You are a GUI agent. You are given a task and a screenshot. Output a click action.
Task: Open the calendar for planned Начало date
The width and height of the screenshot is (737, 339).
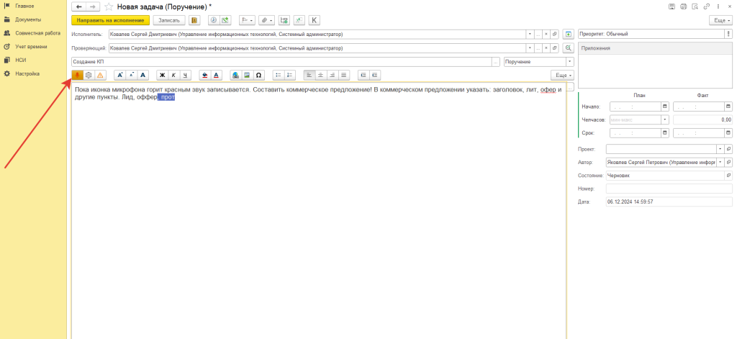tap(665, 107)
